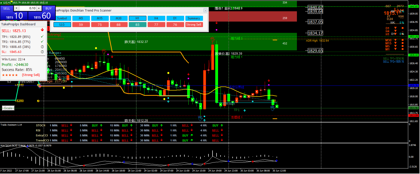The width and height of the screenshot is (420, 174).
Task: Select the H1 timeframe in the scanner
Action: point(137,18)
